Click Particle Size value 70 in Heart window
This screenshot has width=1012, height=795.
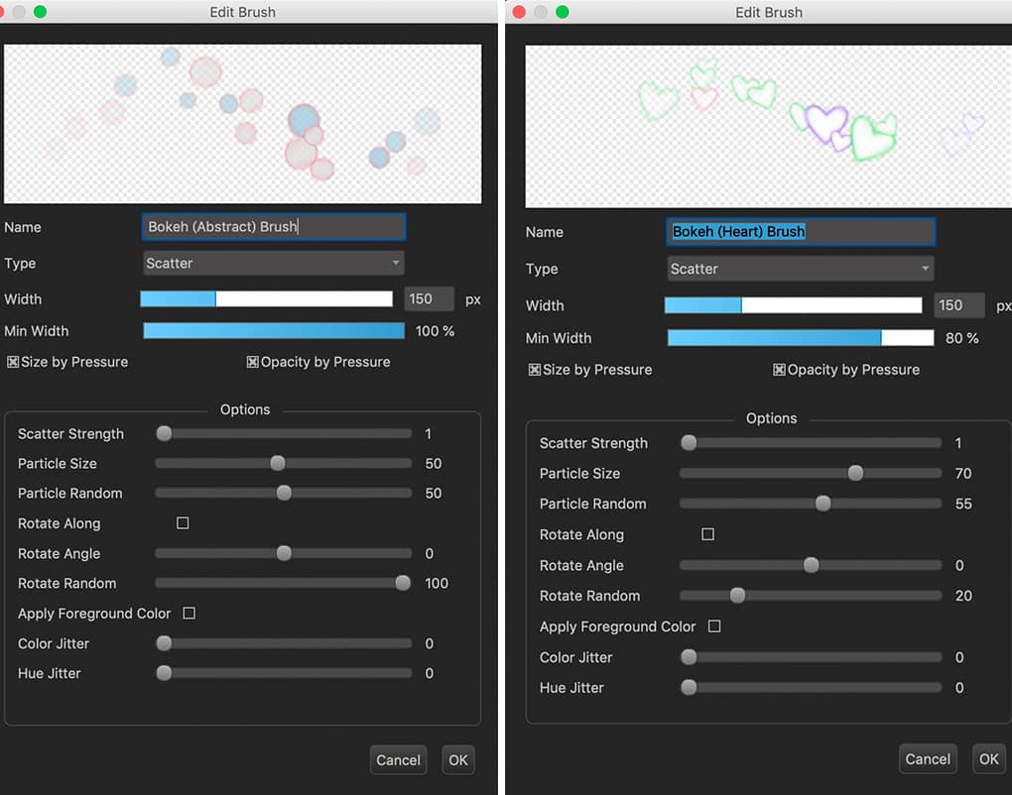[x=963, y=473]
